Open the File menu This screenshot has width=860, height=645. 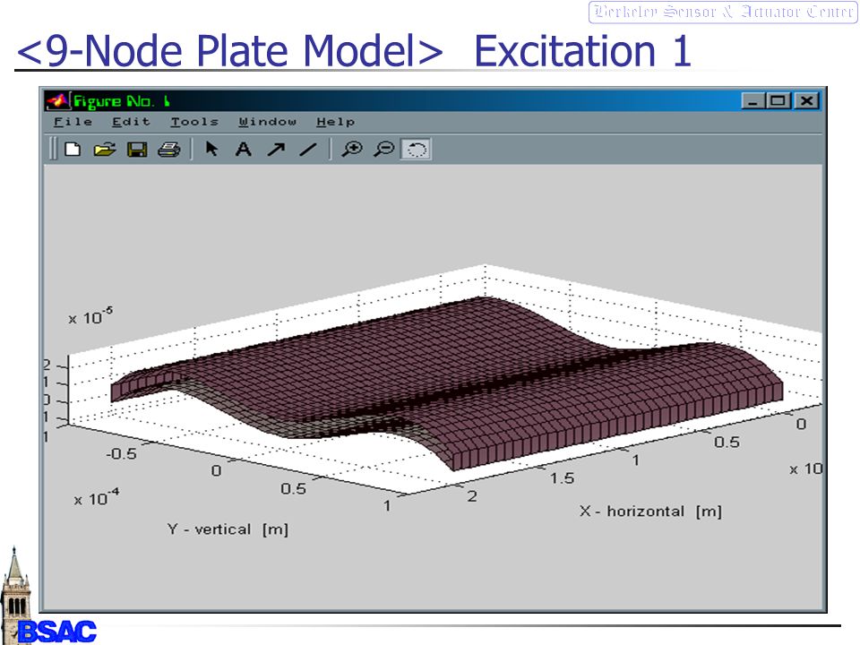click(x=73, y=122)
